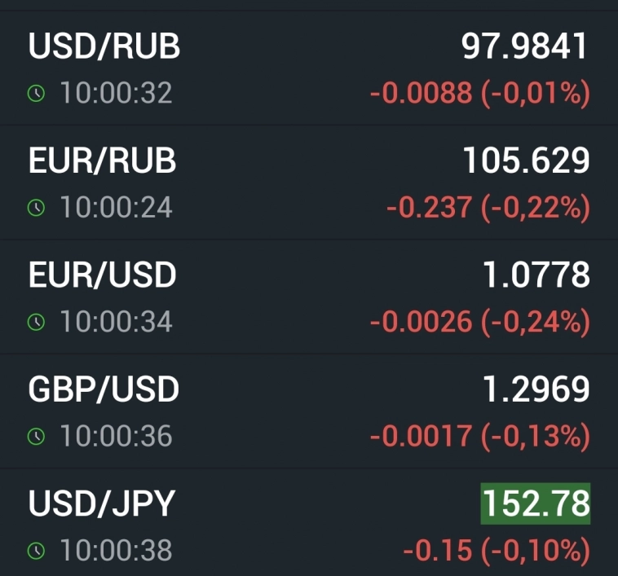Image resolution: width=618 pixels, height=576 pixels.
Task: Click the USD/RUB price 97.9841
Action: click(525, 46)
